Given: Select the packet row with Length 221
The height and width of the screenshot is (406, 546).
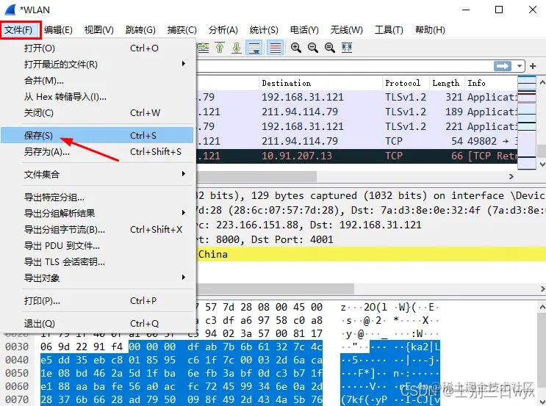Looking at the screenshot, I should point(357,126).
